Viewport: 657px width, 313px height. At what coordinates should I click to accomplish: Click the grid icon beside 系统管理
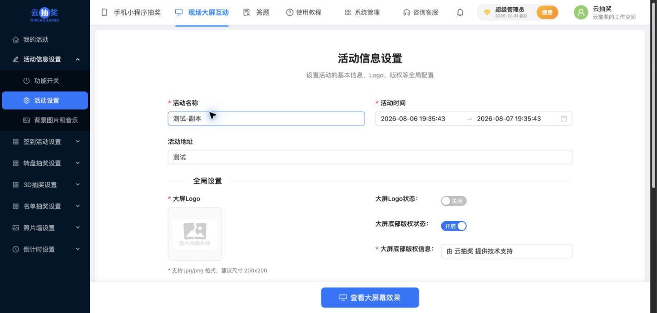click(x=348, y=13)
